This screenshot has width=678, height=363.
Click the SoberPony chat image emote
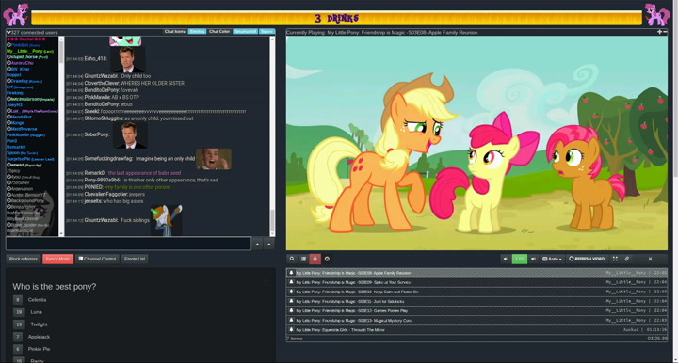point(130,135)
